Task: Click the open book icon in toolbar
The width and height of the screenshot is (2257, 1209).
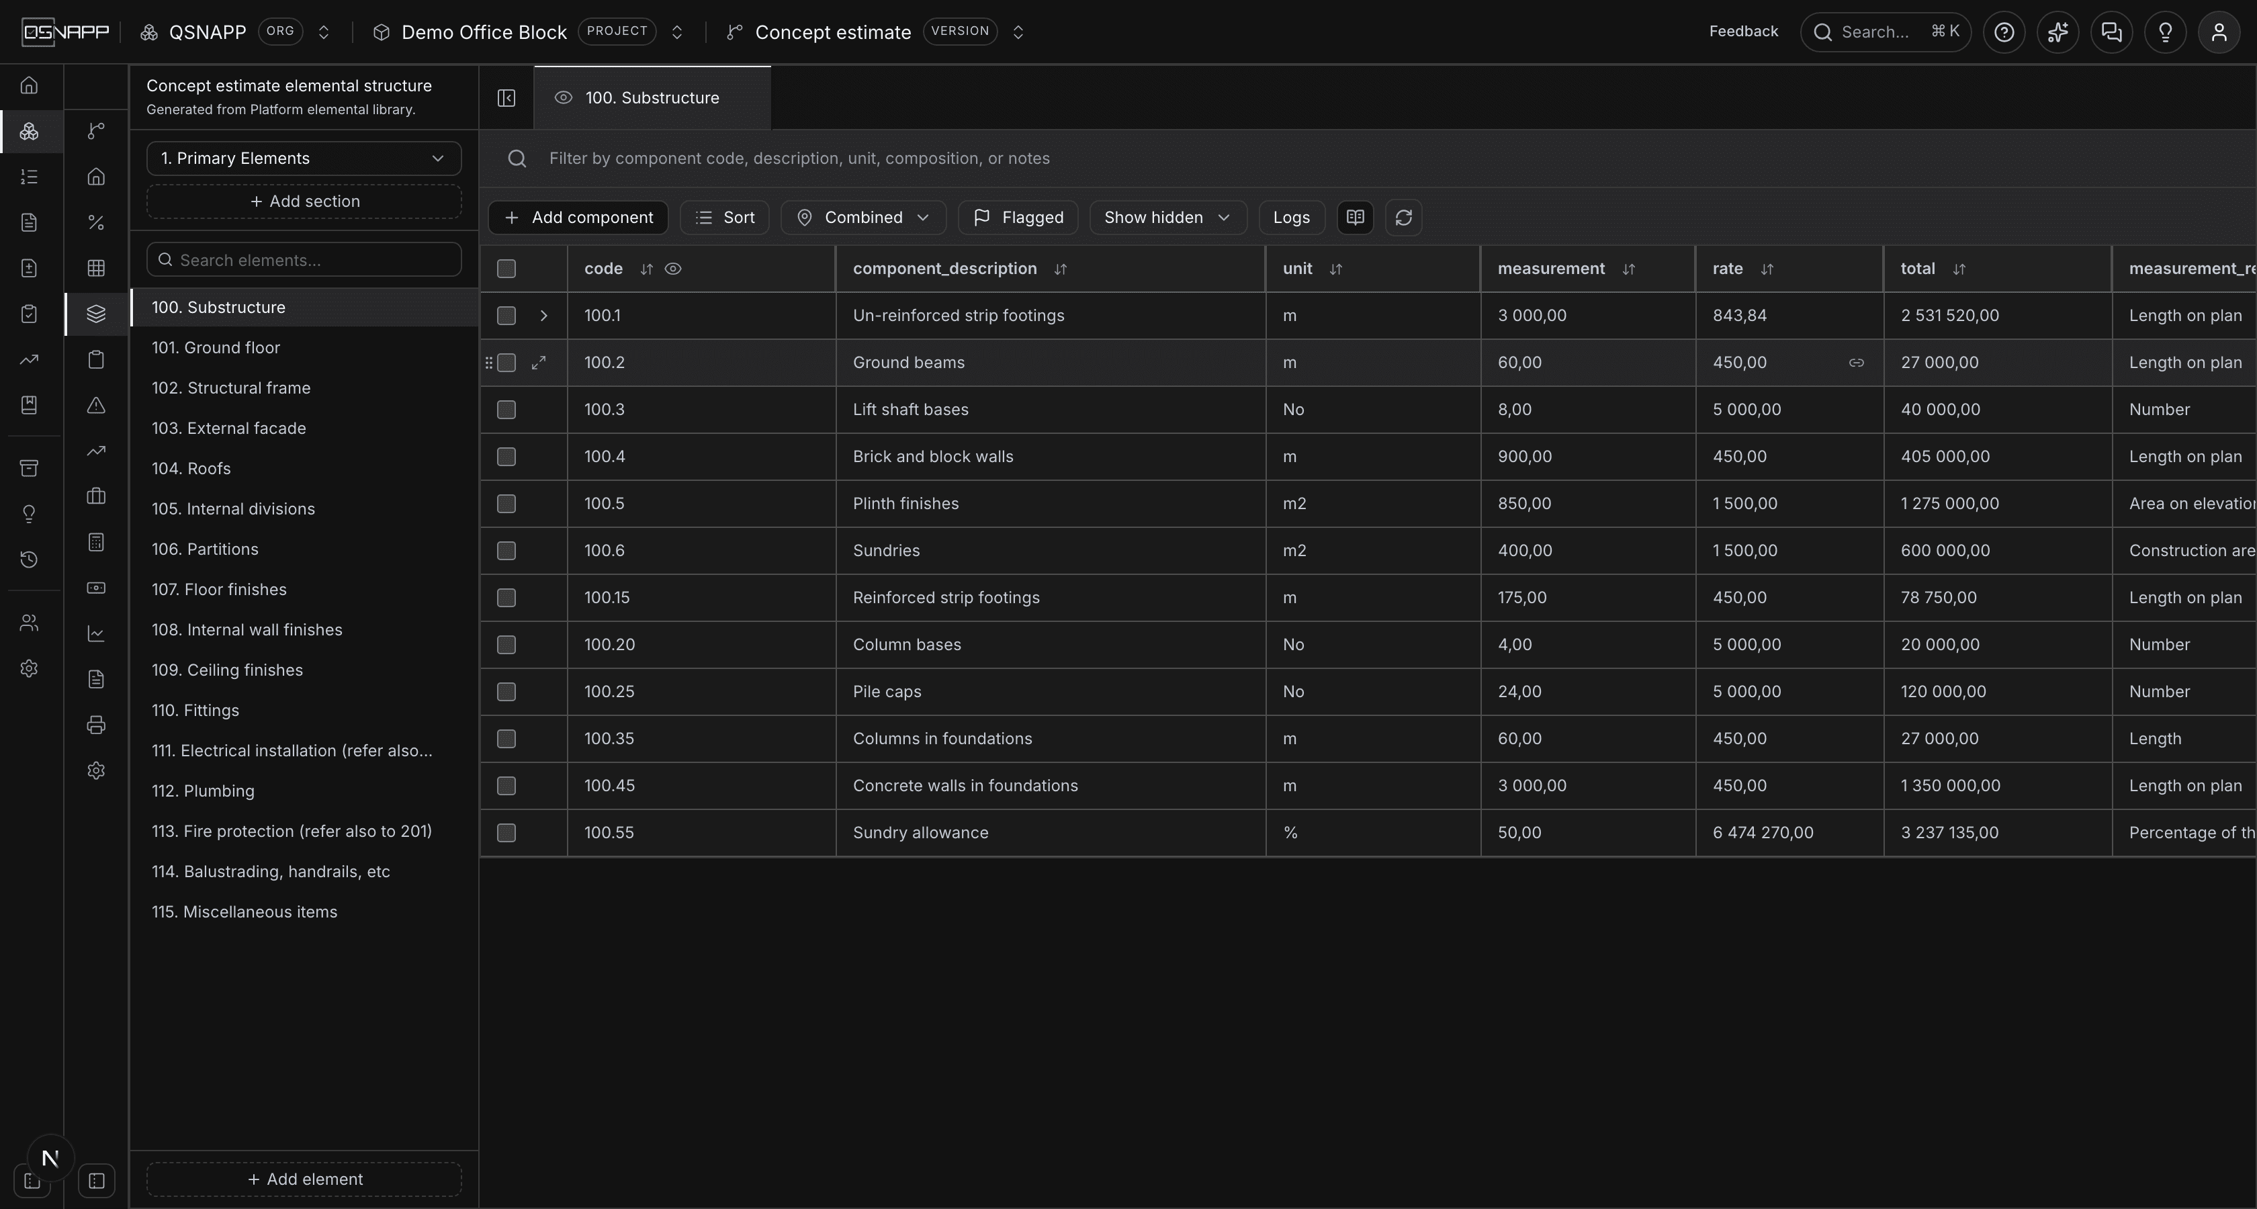Action: point(1355,217)
